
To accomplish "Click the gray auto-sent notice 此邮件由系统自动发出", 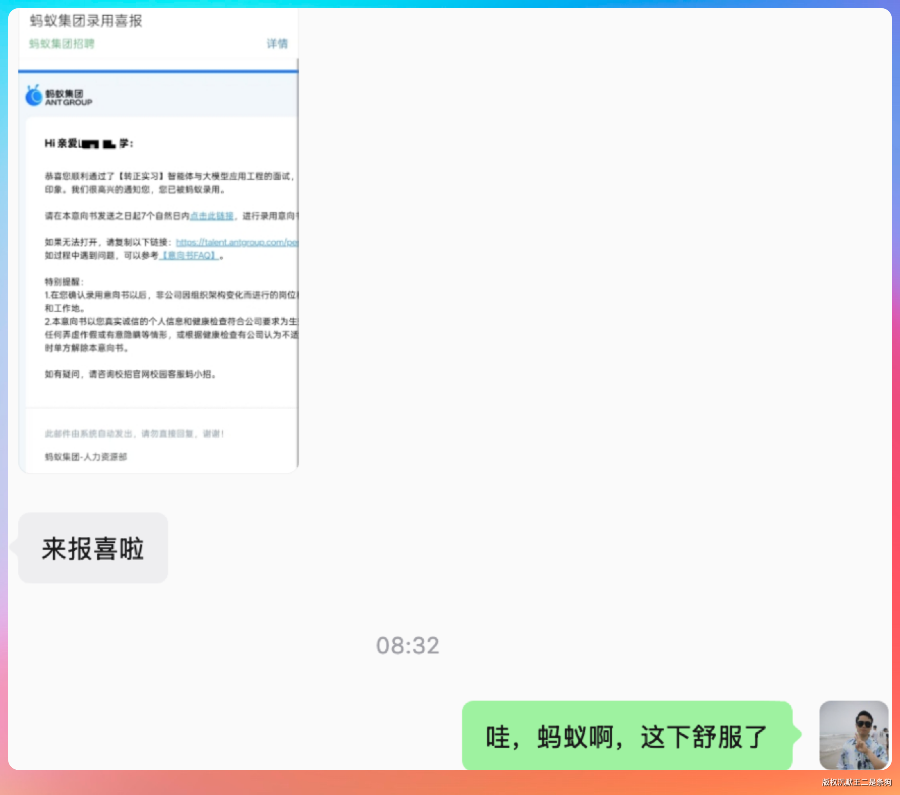I will click(134, 434).
